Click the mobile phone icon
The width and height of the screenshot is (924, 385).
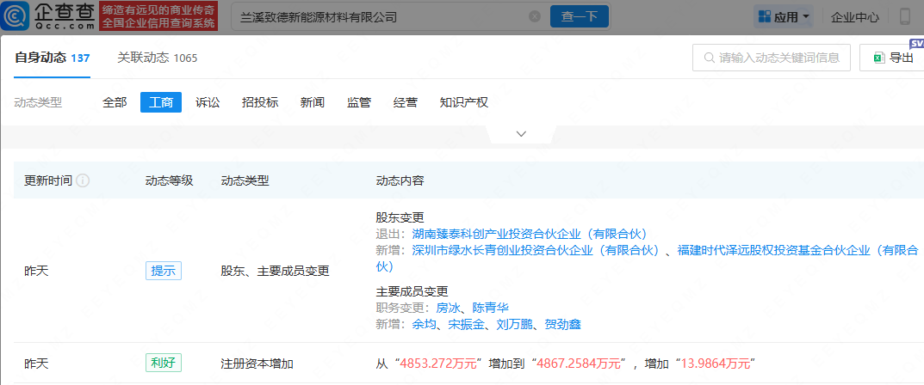pyautogui.click(x=905, y=16)
